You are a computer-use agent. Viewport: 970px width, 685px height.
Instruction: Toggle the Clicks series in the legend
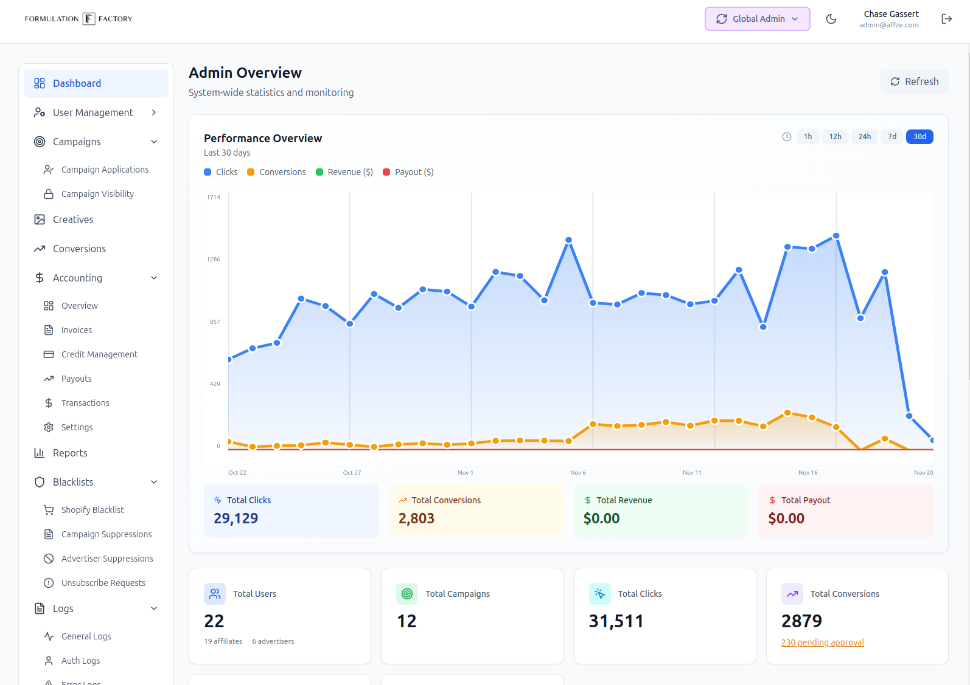[221, 172]
